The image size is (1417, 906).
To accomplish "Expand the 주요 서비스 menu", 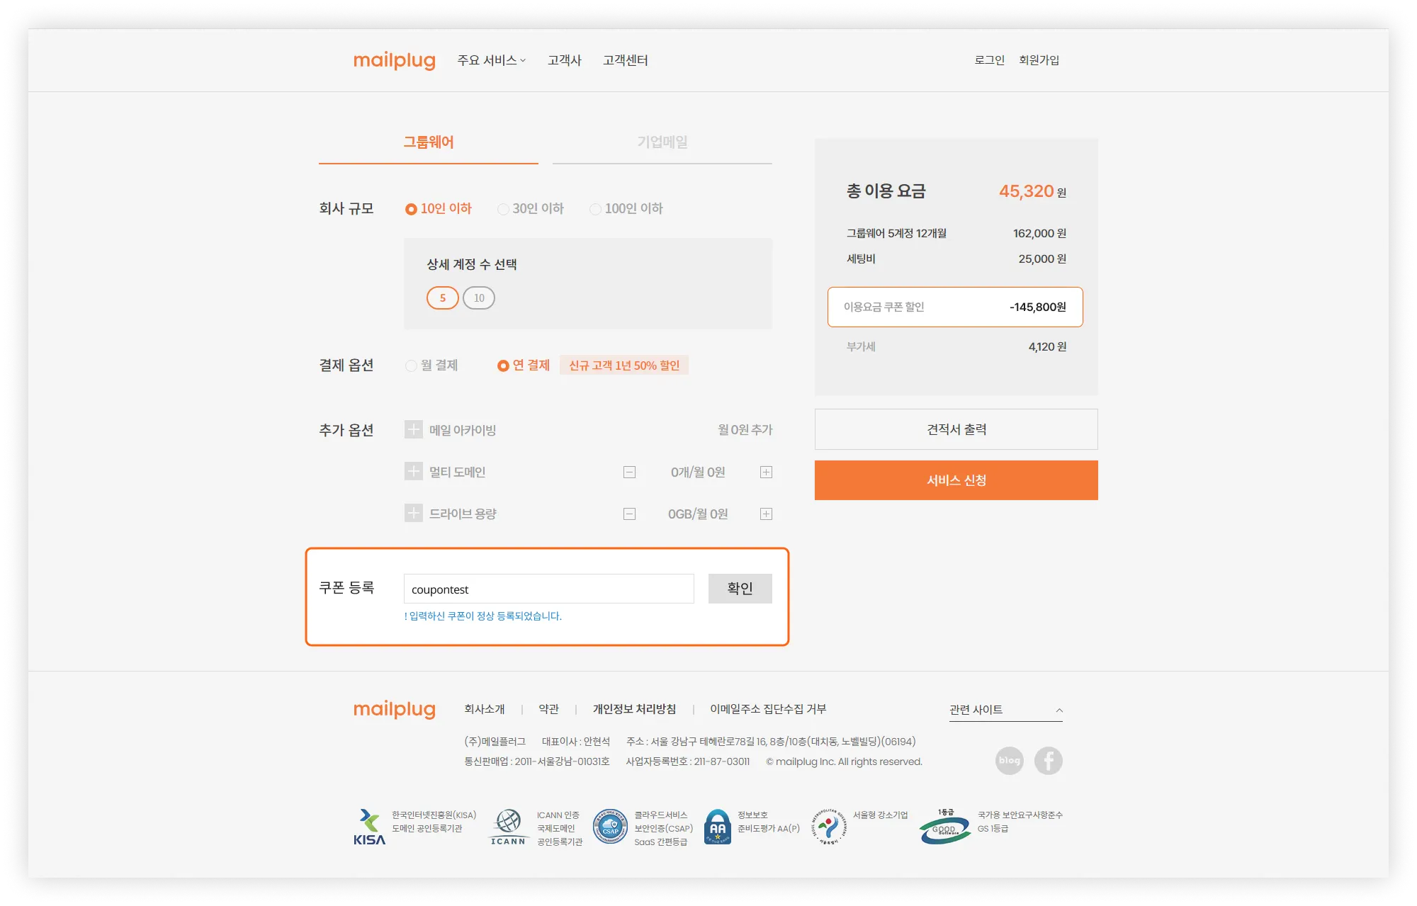I will 491,60.
